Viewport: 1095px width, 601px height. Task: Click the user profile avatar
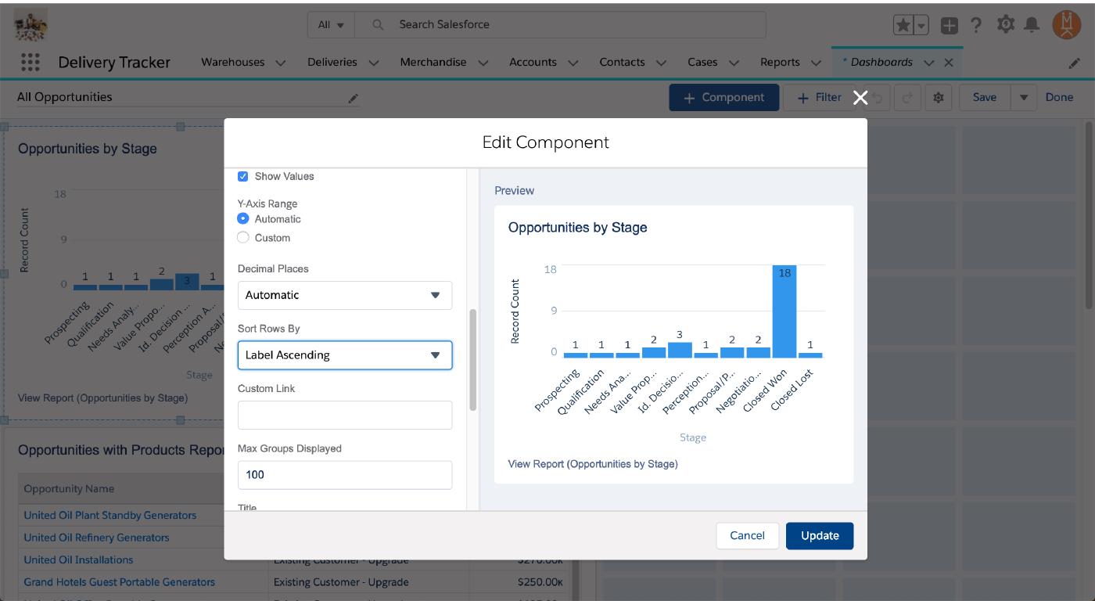tap(1066, 25)
